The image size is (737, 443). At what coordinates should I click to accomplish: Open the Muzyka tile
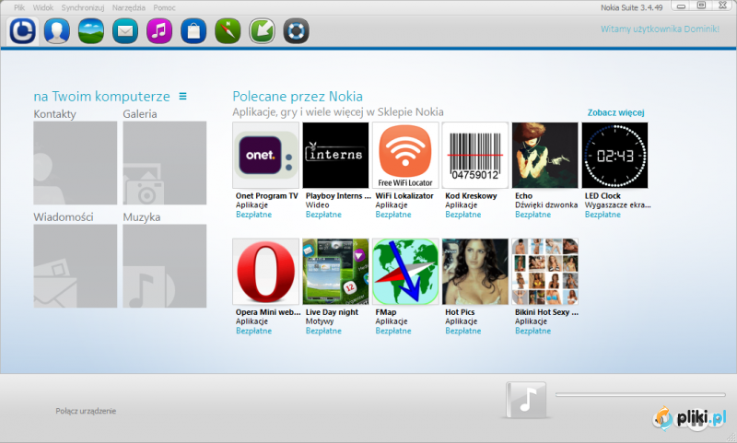point(165,266)
